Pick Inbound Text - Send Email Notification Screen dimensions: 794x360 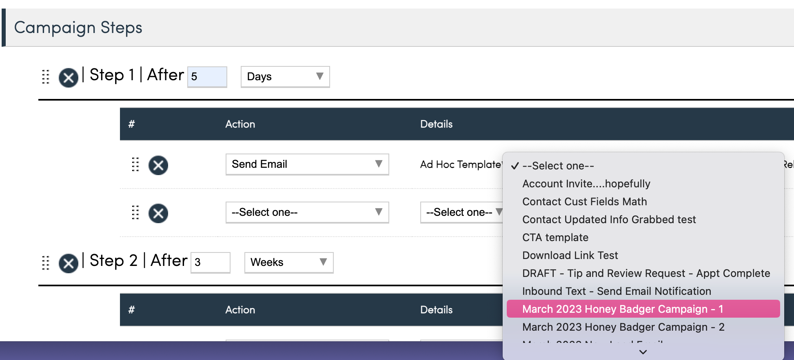pos(617,291)
